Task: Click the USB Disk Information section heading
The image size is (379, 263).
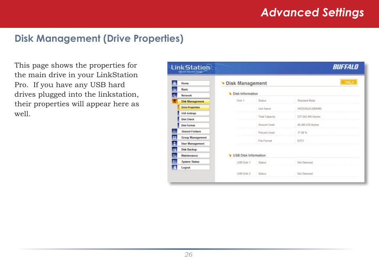Action: (249, 155)
